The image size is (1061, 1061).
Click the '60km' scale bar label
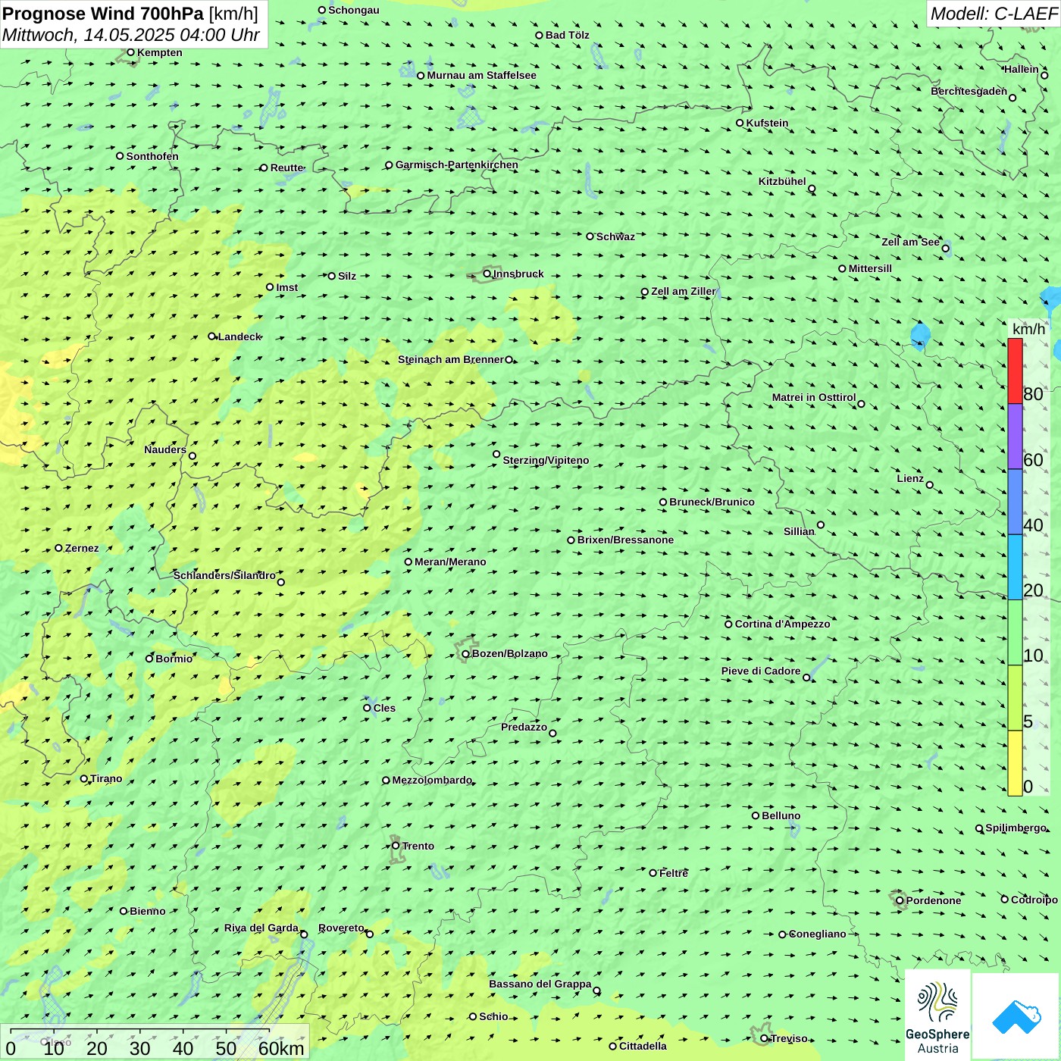pyautogui.click(x=281, y=1048)
